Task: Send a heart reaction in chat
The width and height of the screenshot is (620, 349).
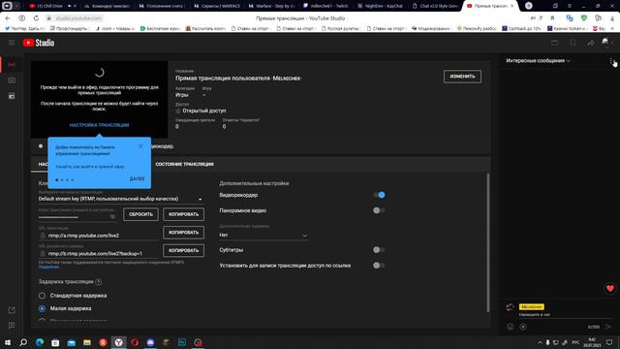Action: point(609,289)
